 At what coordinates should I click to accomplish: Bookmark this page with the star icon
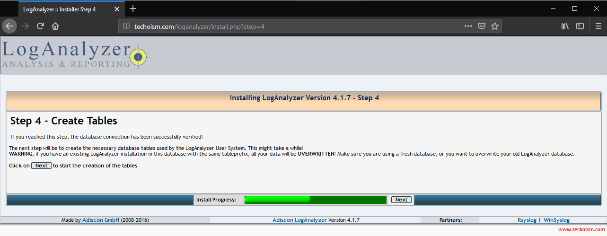(x=495, y=26)
